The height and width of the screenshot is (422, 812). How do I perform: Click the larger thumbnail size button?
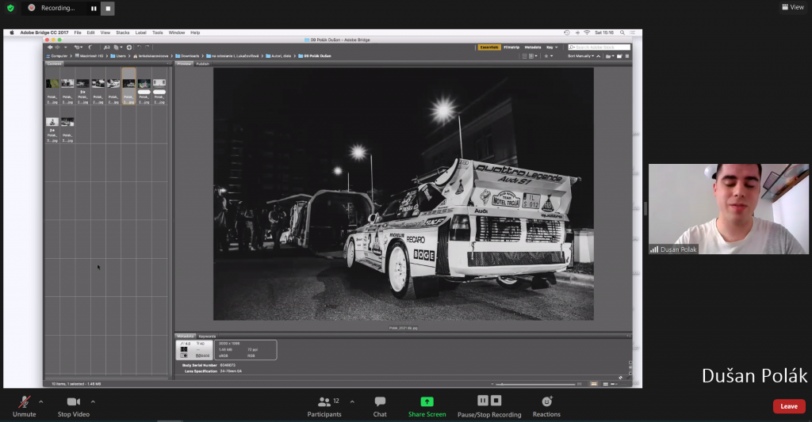579,384
